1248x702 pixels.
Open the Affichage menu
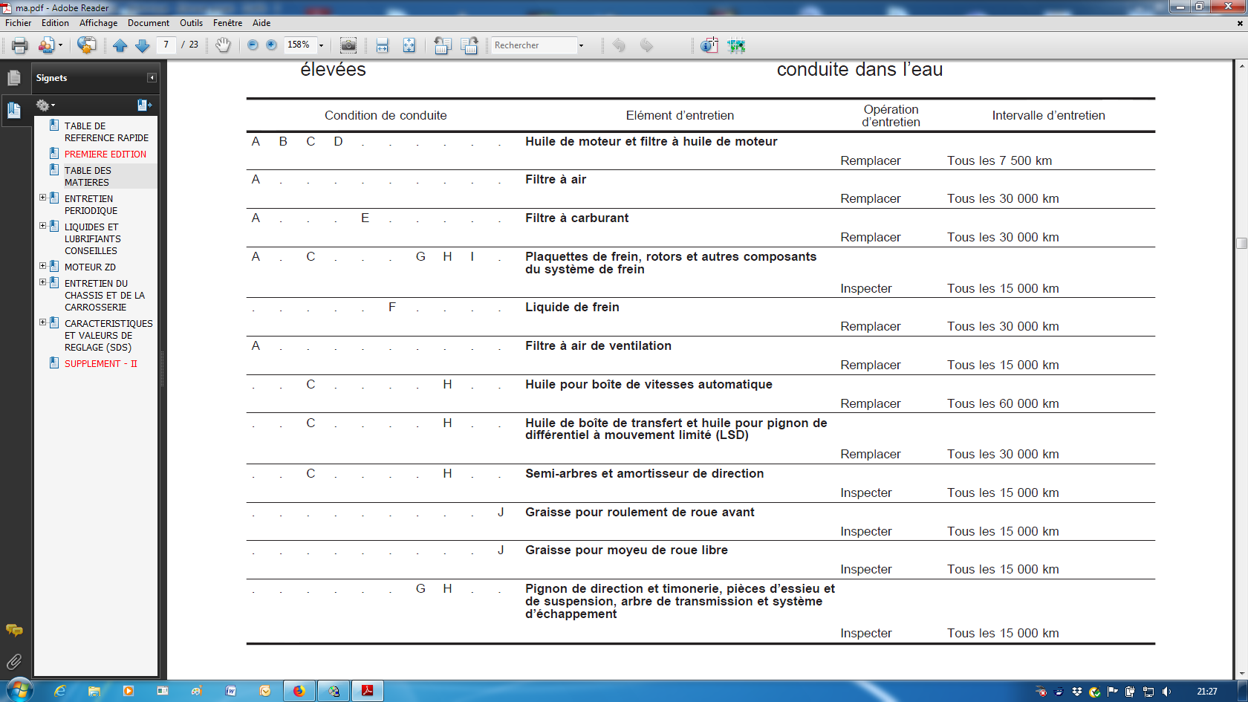click(99, 23)
